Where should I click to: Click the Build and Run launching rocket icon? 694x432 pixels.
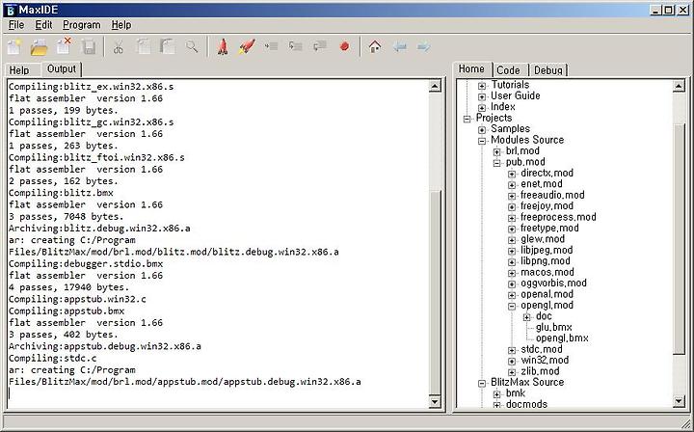point(247,46)
